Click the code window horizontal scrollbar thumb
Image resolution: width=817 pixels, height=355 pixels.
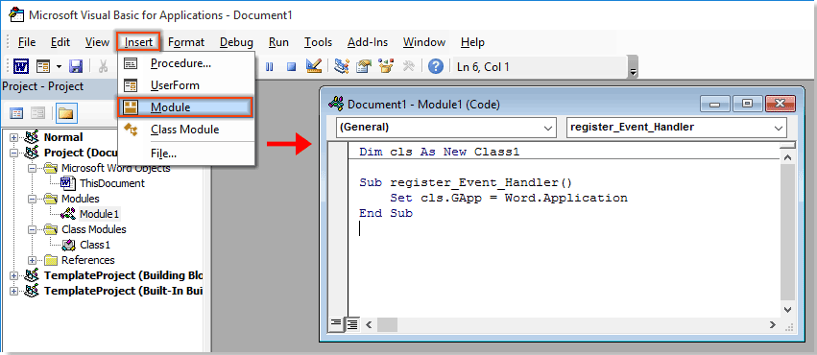tap(387, 325)
